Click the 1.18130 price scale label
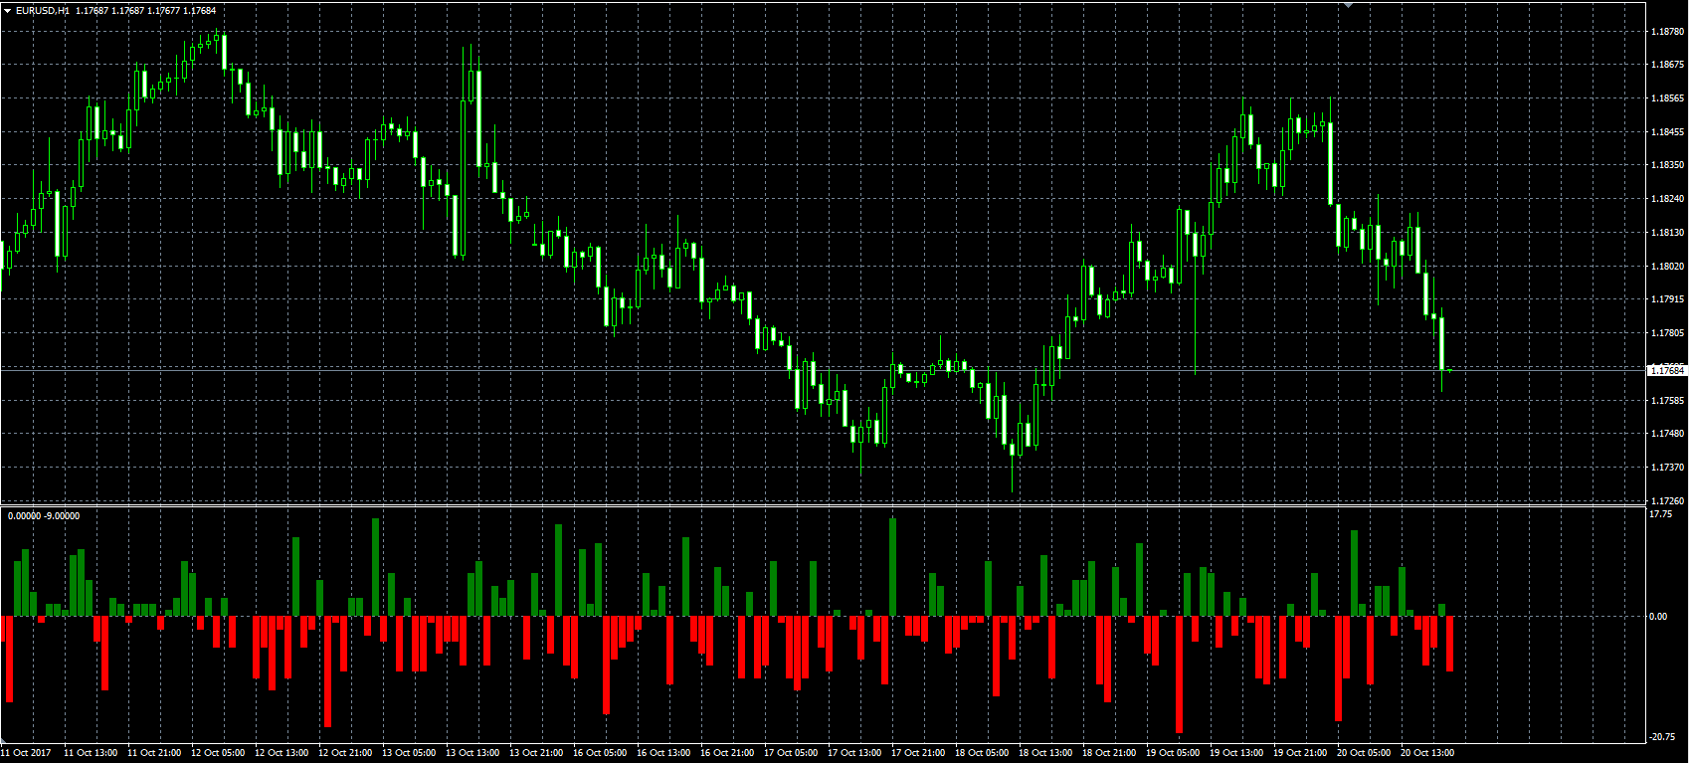Screen dimensions: 1689x763 [1667, 233]
